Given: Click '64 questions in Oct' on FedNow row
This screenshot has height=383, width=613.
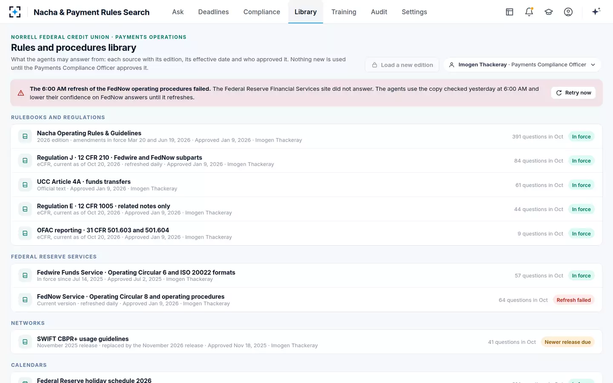Looking at the screenshot, I should pos(523,300).
